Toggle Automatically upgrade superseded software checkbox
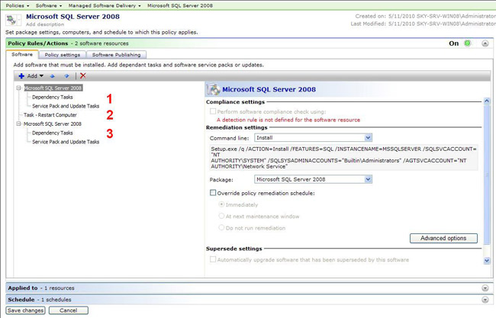This screenshot has width=496, height=318. pyautogui.click(x=213, y=259)
